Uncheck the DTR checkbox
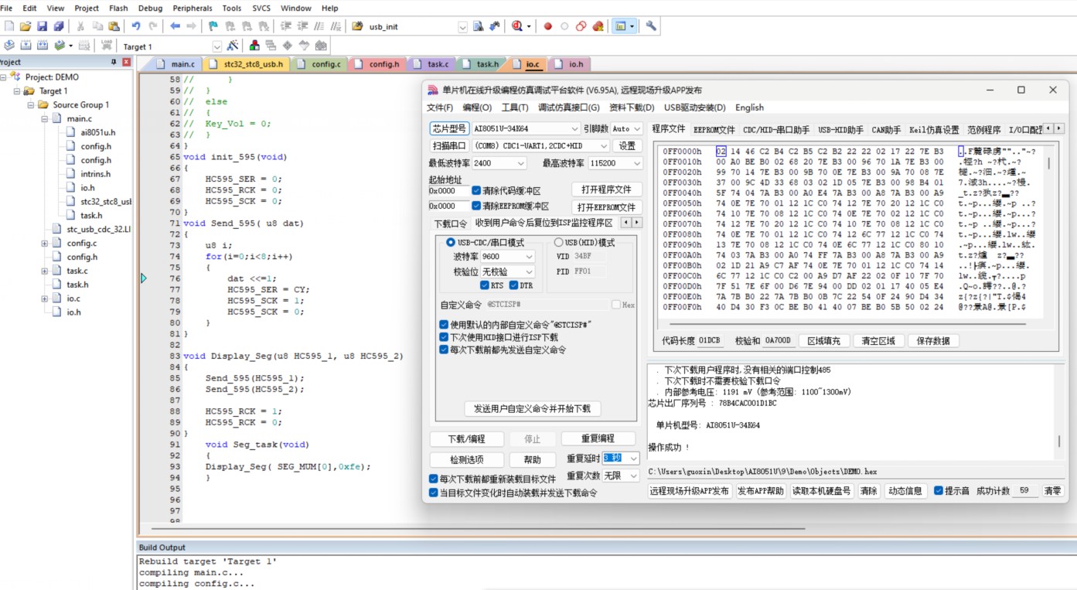 (514, 285)
